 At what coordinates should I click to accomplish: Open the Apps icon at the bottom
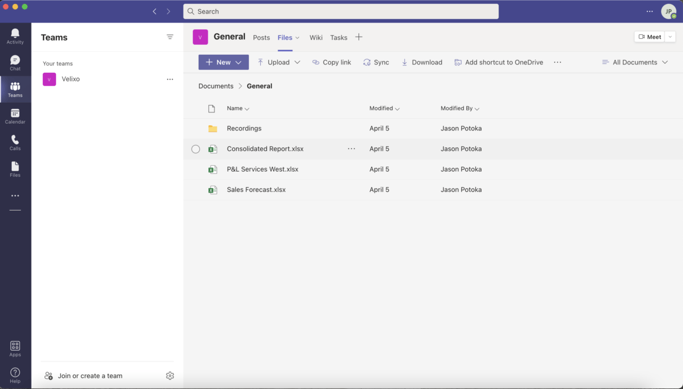[15, 347]
